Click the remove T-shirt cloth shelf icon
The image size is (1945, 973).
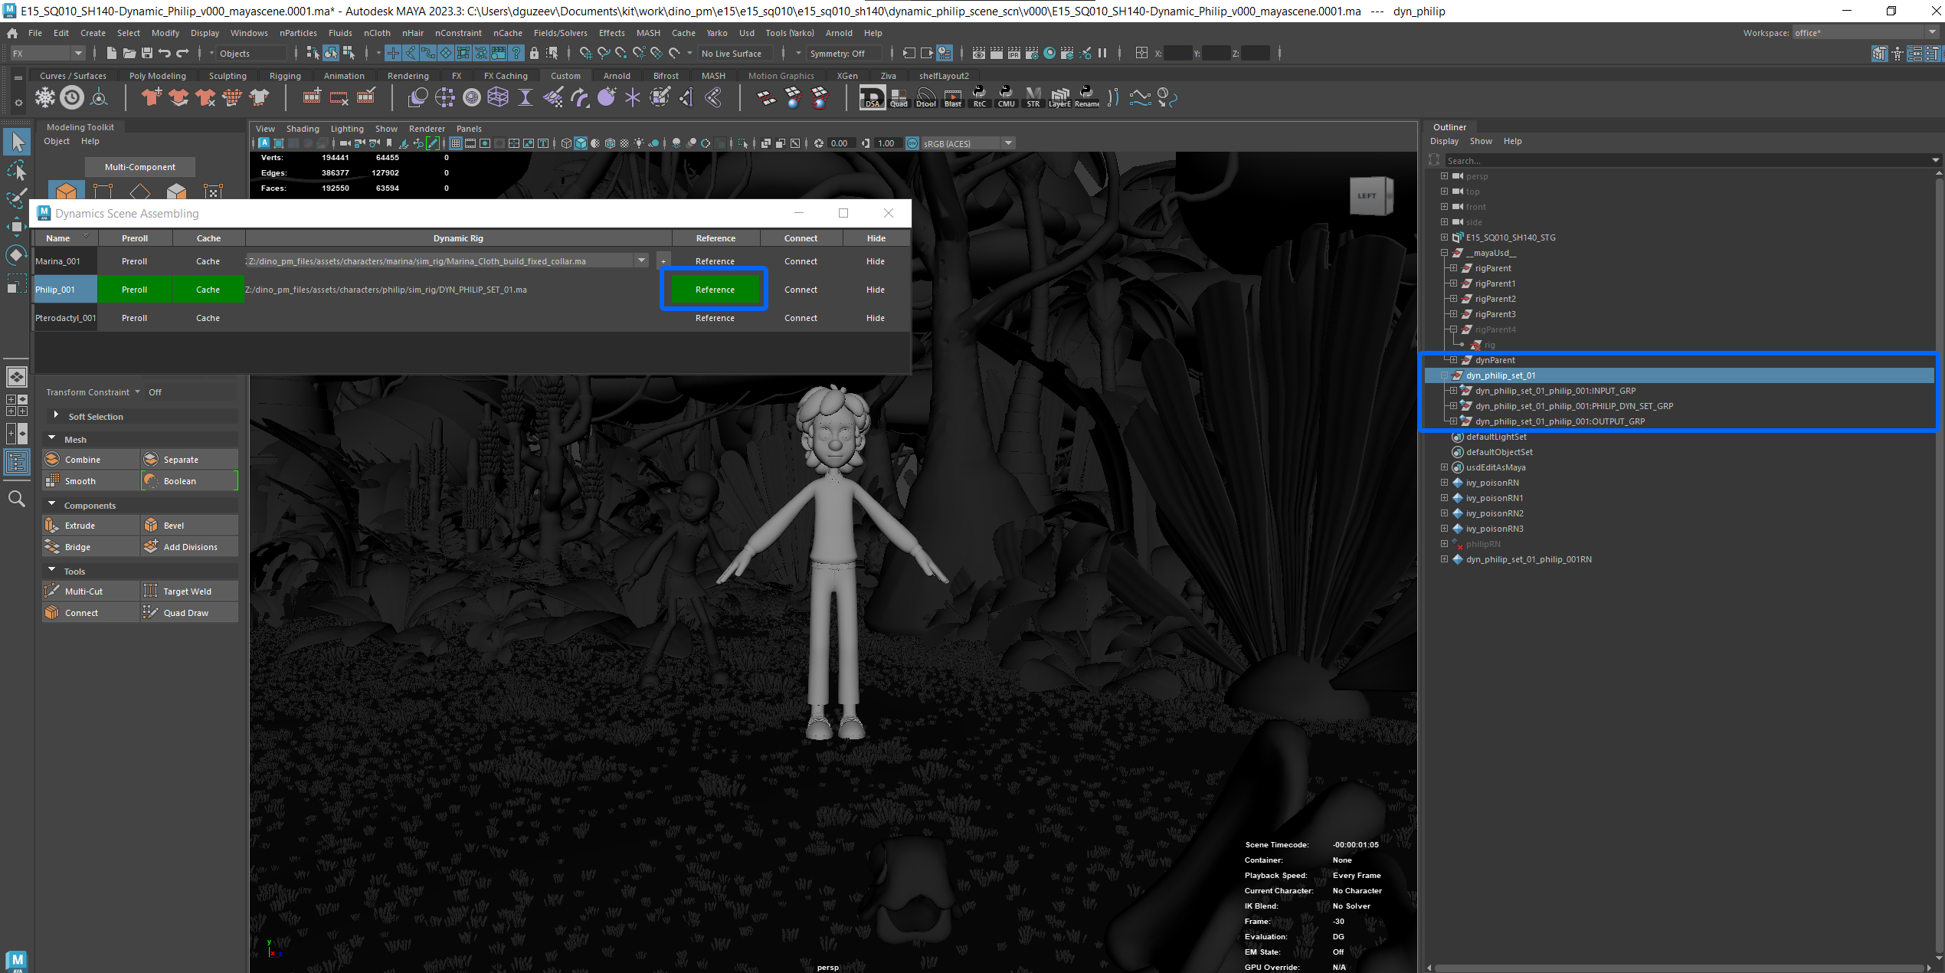205,97
